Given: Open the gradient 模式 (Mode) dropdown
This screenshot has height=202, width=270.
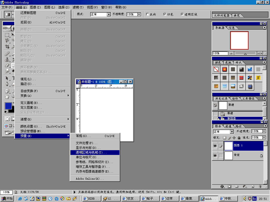Looking at the screenshot, I should [x=108, y=14].
